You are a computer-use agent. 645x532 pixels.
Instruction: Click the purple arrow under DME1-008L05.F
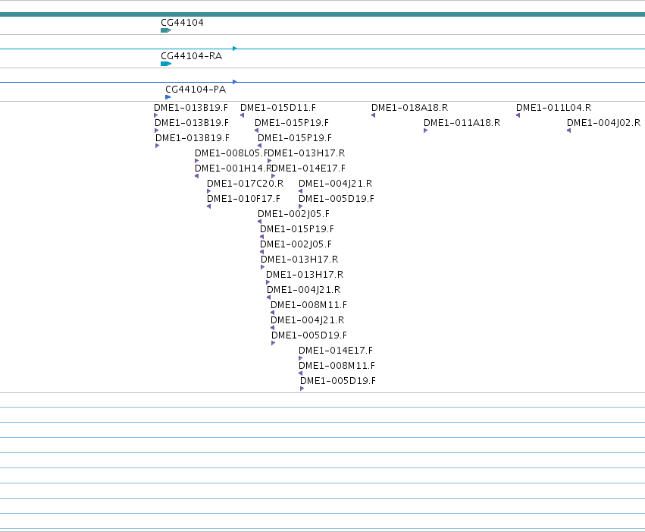coord(197,161)
